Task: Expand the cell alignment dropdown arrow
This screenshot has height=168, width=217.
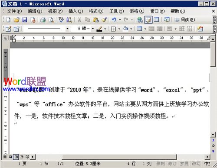Action: coord(175,29)
